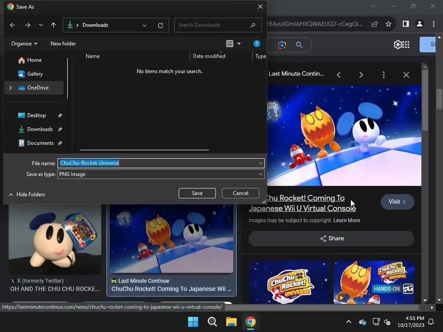Open image preview more options
Viewport: 443px width, 332px height.
click(383, 75)
